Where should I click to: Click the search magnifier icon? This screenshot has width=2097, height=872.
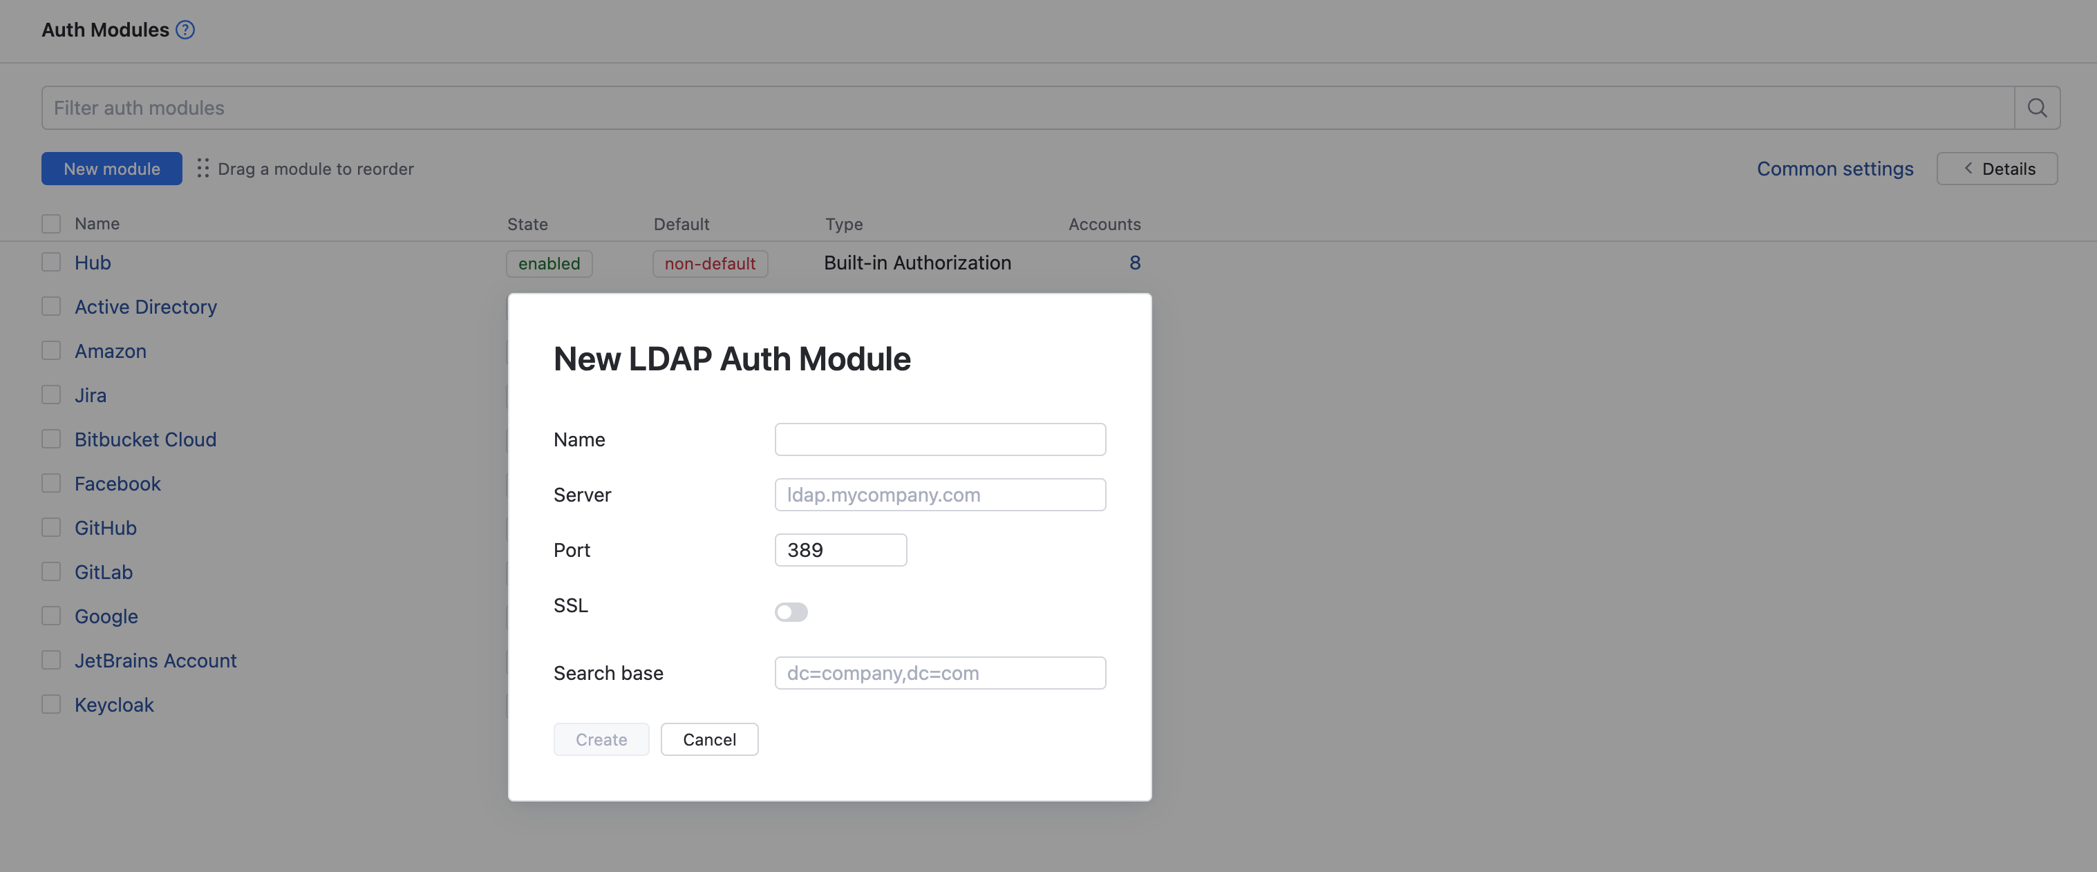tap(2037, 106)
